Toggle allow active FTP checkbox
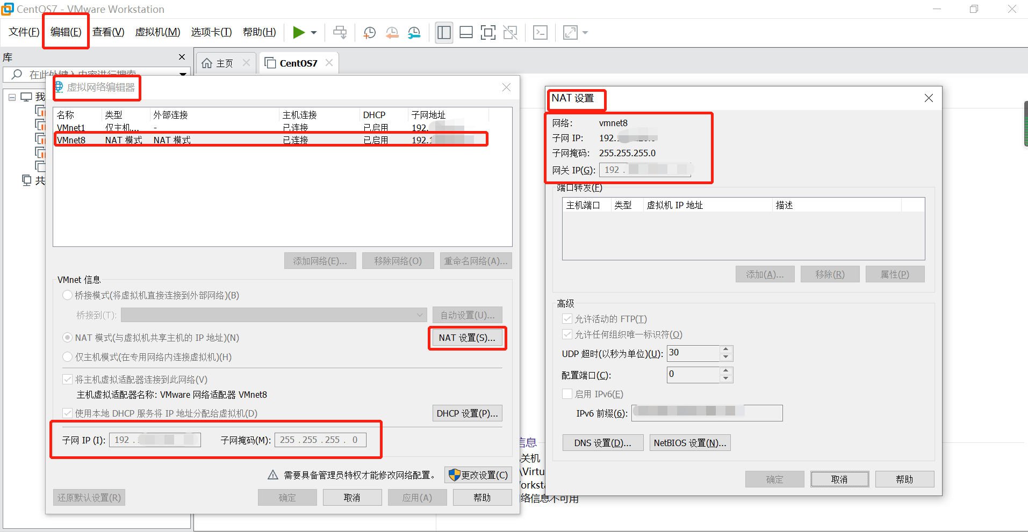Screen dimensions: 1028x532 tap(567, 319)
